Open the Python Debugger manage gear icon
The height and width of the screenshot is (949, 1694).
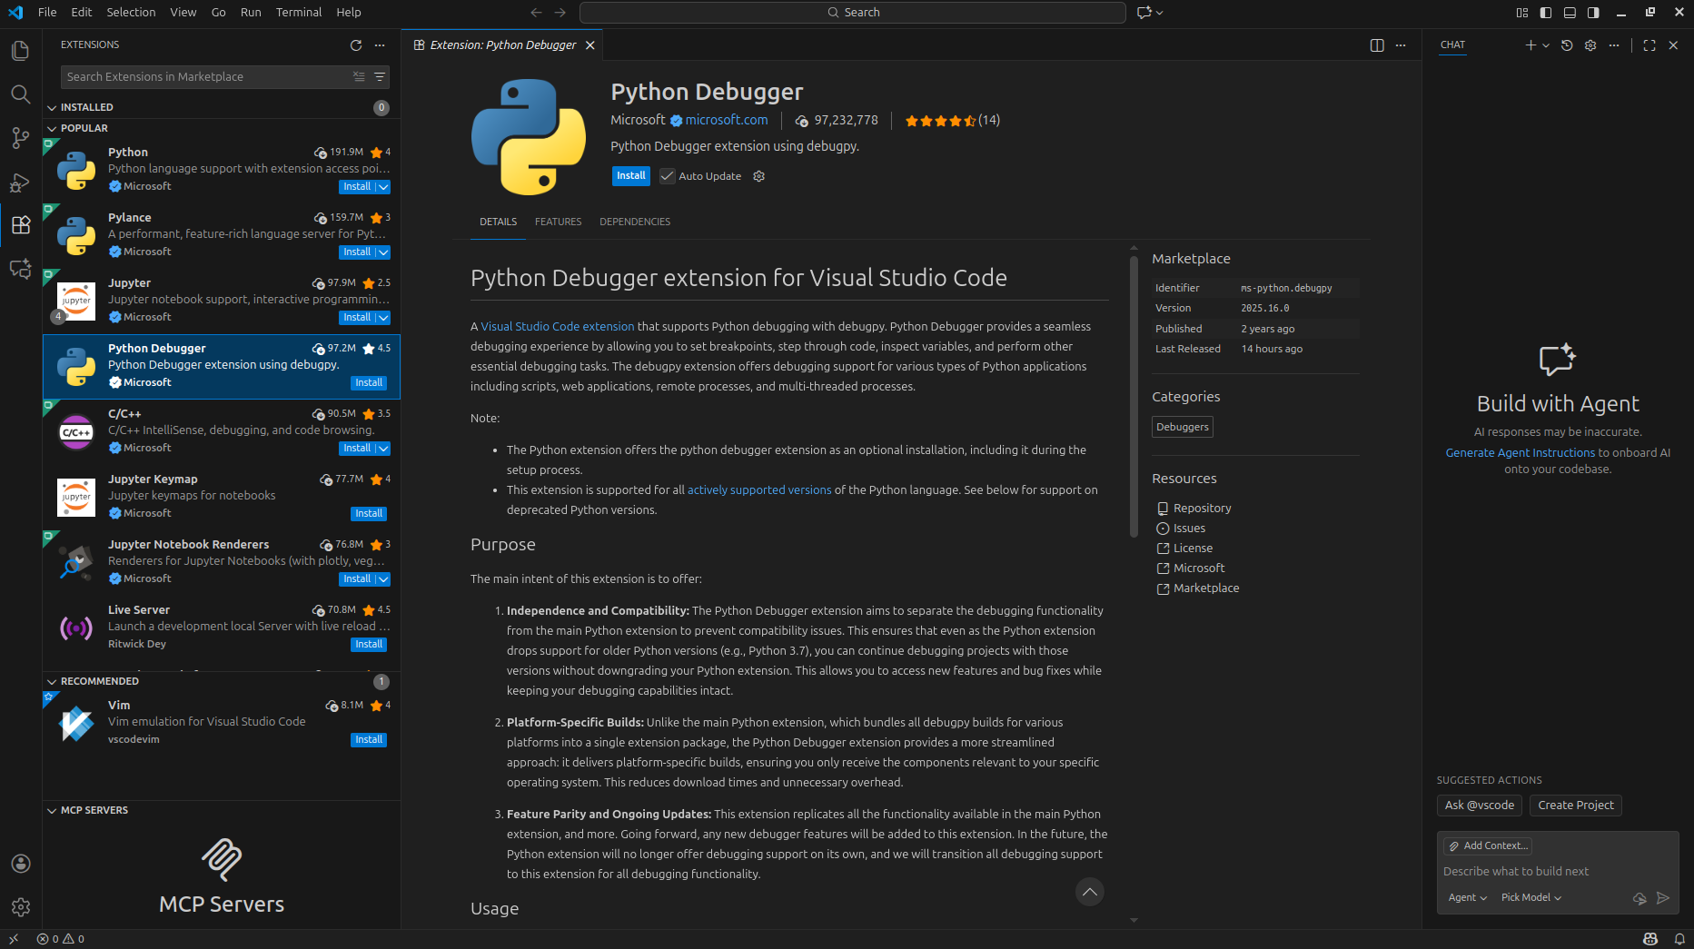click(759, 176)
